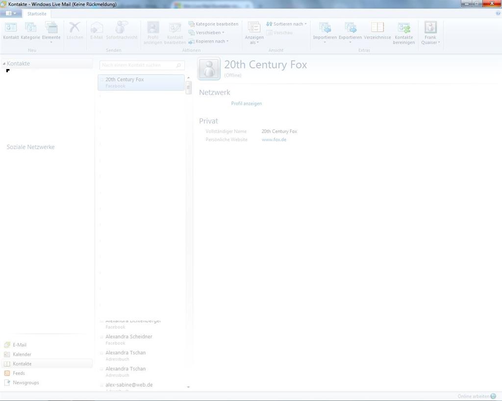This screenshot has height=401, width=502.
Task: Open the Exportieren ribbon button
Action: (x=350, y=32)
